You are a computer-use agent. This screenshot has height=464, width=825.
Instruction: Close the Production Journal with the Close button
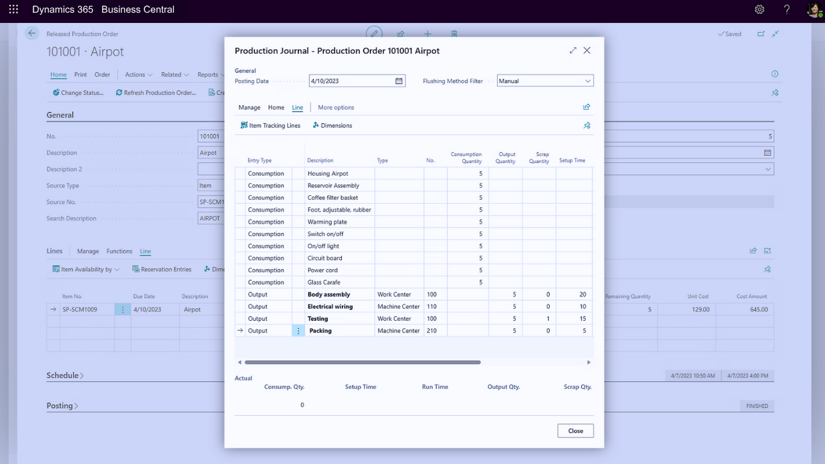[575, 431]
